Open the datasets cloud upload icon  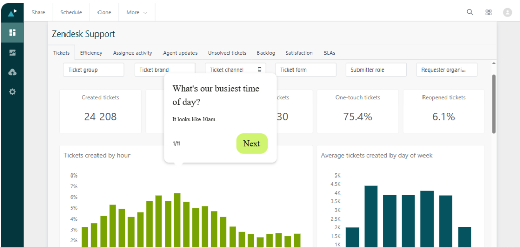[12, 72]
